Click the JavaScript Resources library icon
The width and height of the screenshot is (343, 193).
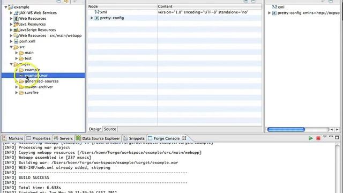[x=16, y=30]
